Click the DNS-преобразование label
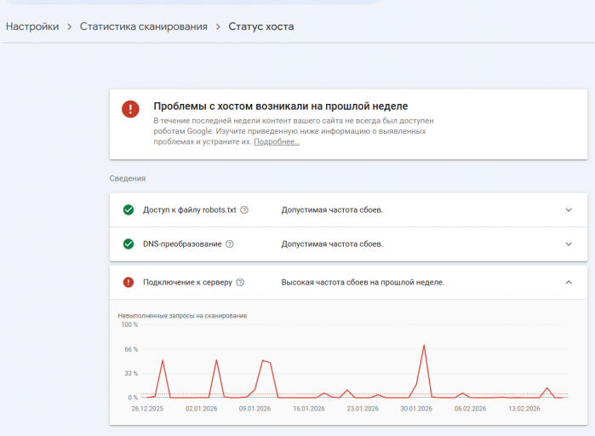The image size is (595, 436). coord(182,244)
